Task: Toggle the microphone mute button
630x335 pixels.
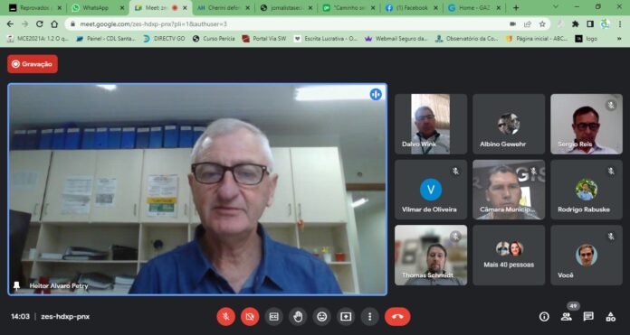Action: [x=225, y=317]
